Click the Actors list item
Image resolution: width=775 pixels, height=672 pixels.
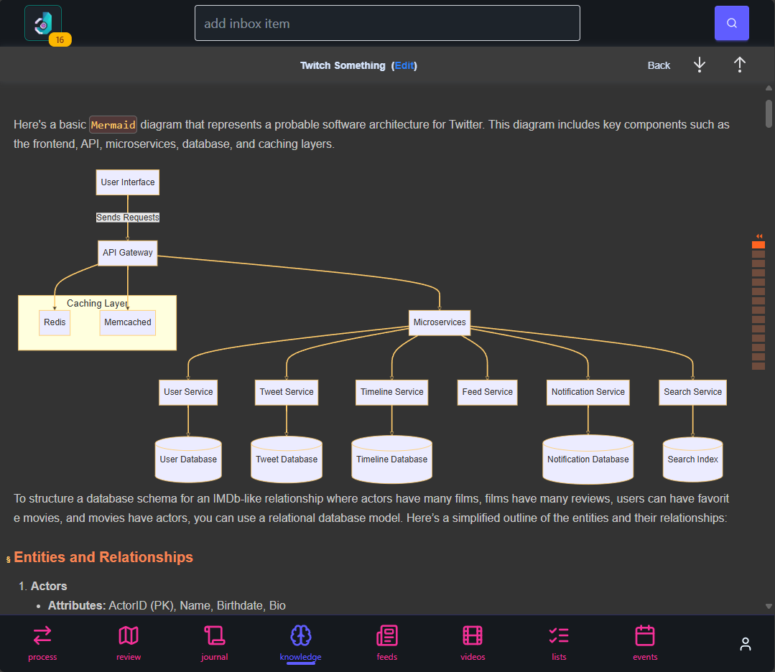(x=49, y=586)
